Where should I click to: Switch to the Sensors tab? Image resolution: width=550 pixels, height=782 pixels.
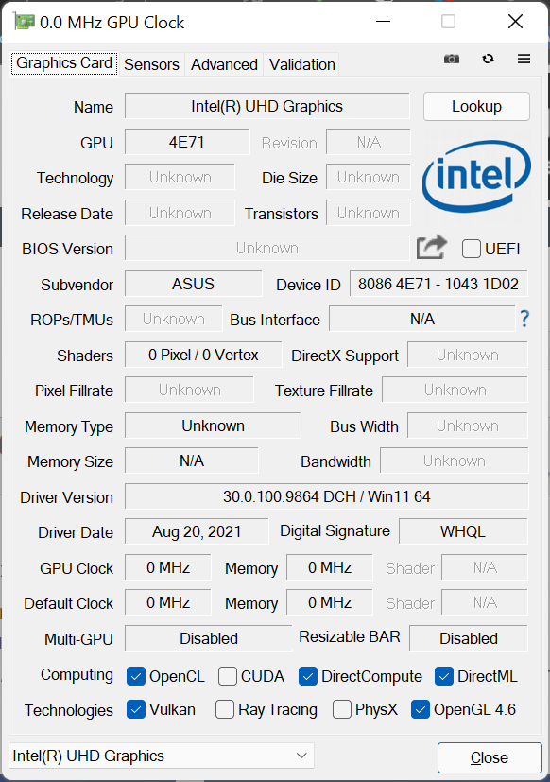[151, 64]
